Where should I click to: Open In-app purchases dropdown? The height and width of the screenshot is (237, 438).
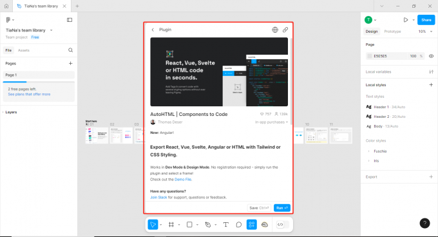coord(271,122)
